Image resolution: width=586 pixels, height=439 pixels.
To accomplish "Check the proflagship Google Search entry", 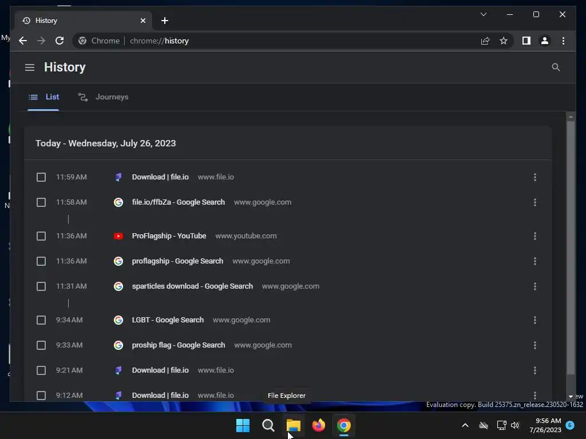I will (41, 261).
